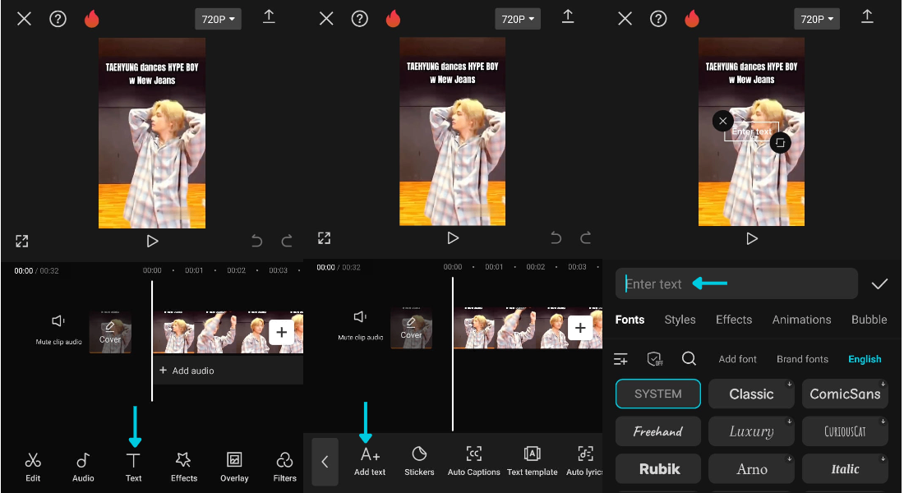Redo action in left screen

(287, 241)
